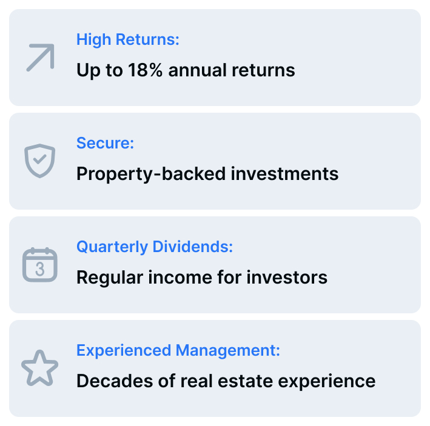Click the "18%" figure in returns text
The image size is (430, 426).
click(x=146, y=70)
